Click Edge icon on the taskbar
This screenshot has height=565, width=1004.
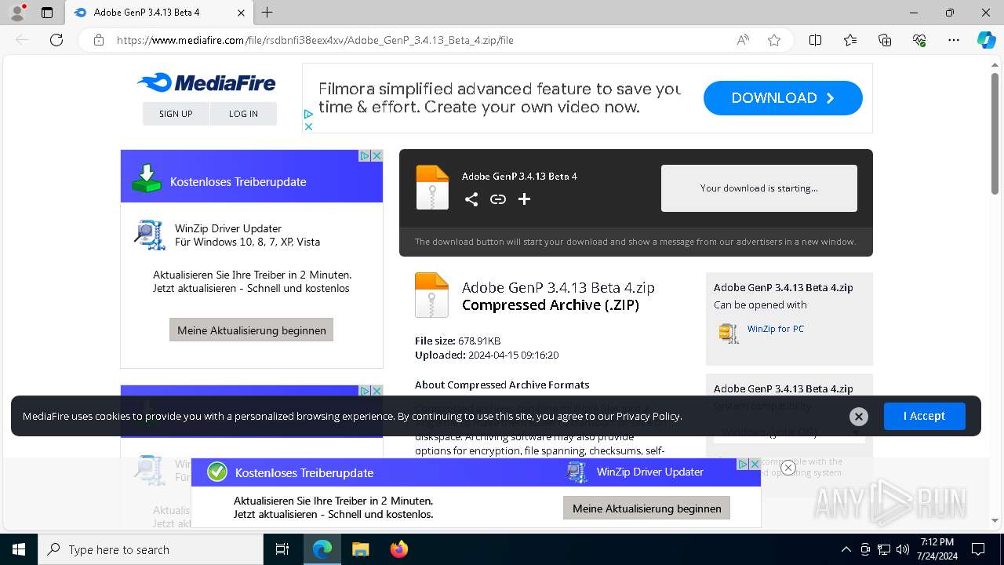click(x=322, y=549)
